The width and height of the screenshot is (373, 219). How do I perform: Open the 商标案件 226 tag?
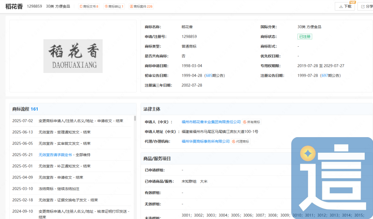click(141, 7)
